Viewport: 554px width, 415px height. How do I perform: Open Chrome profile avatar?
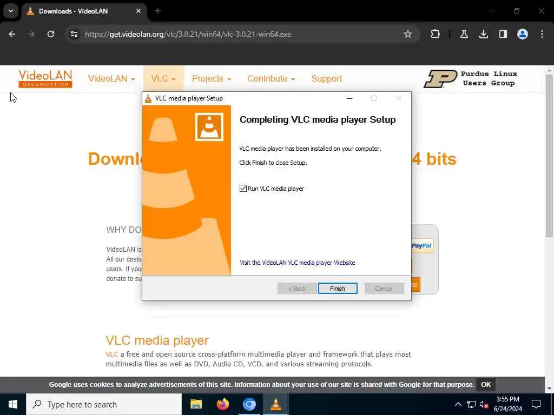click(x=523, y=34)
